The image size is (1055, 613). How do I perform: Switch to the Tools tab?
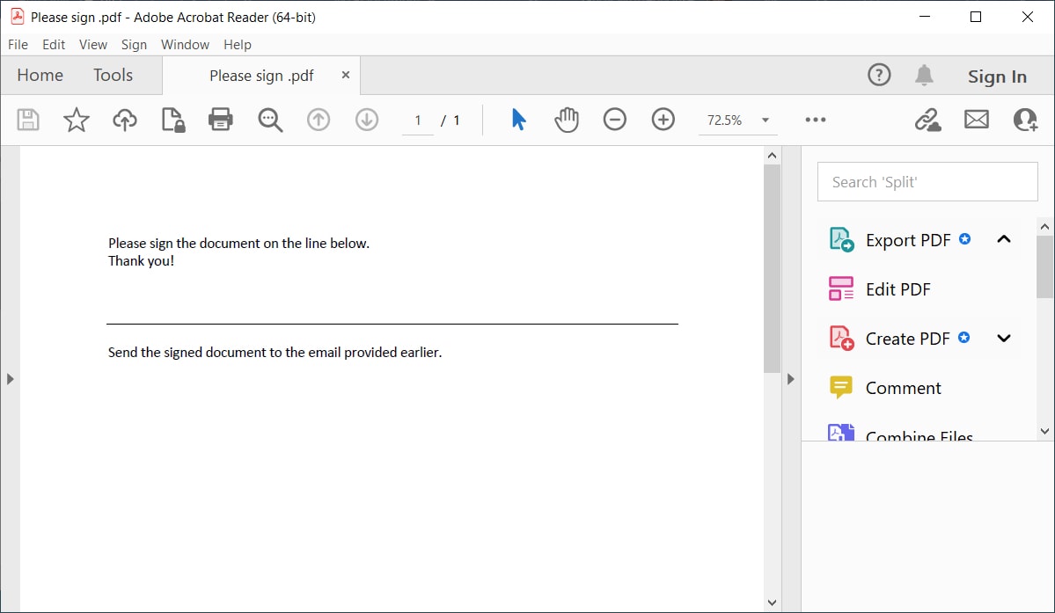pyautogui.click(x=113, y=75)
